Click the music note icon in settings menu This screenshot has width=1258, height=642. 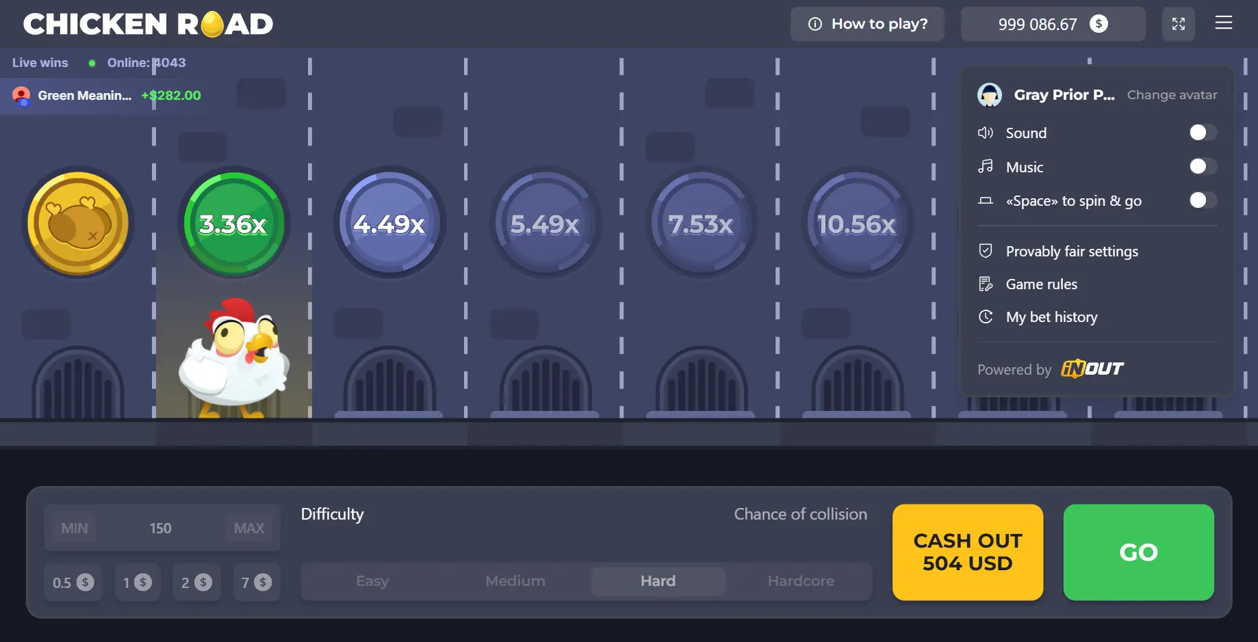[x=986, y=166]
